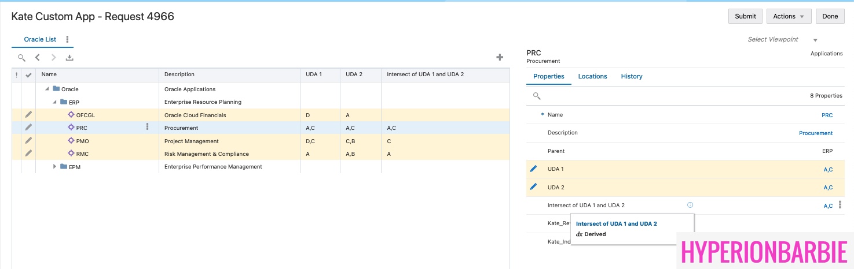Click the download icon in the viewpoint toolbar
This screenshot has height=269, width=854.
tap(69, 58)
